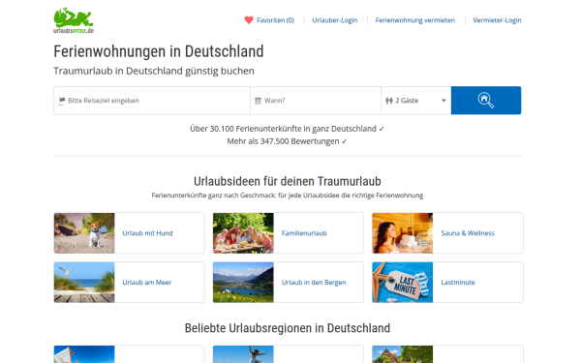Open Favoriten (0) link

click(x=275, y=20)
